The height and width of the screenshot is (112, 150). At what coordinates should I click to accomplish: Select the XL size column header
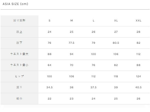(116, 21)
